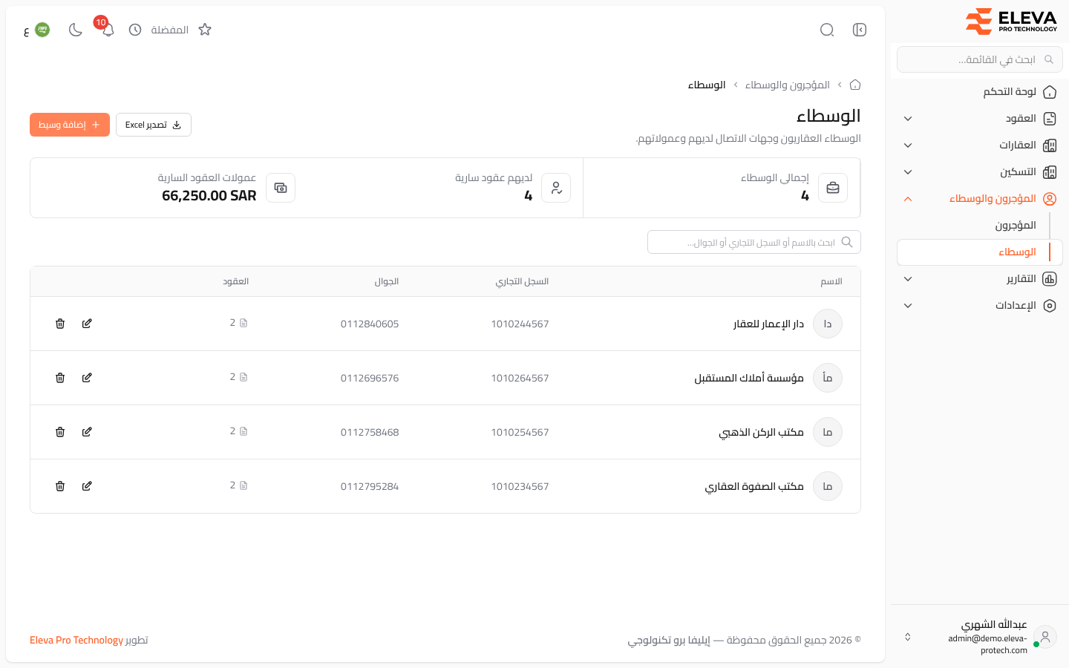
Task: Open recent history clock icon
Action: click(x=135, y=30)
